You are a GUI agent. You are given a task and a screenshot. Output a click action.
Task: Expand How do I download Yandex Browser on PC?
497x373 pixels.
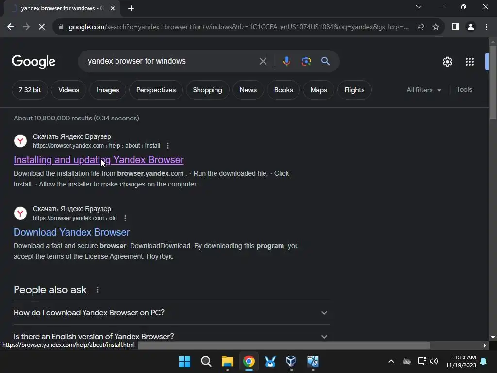coord(171,313)
